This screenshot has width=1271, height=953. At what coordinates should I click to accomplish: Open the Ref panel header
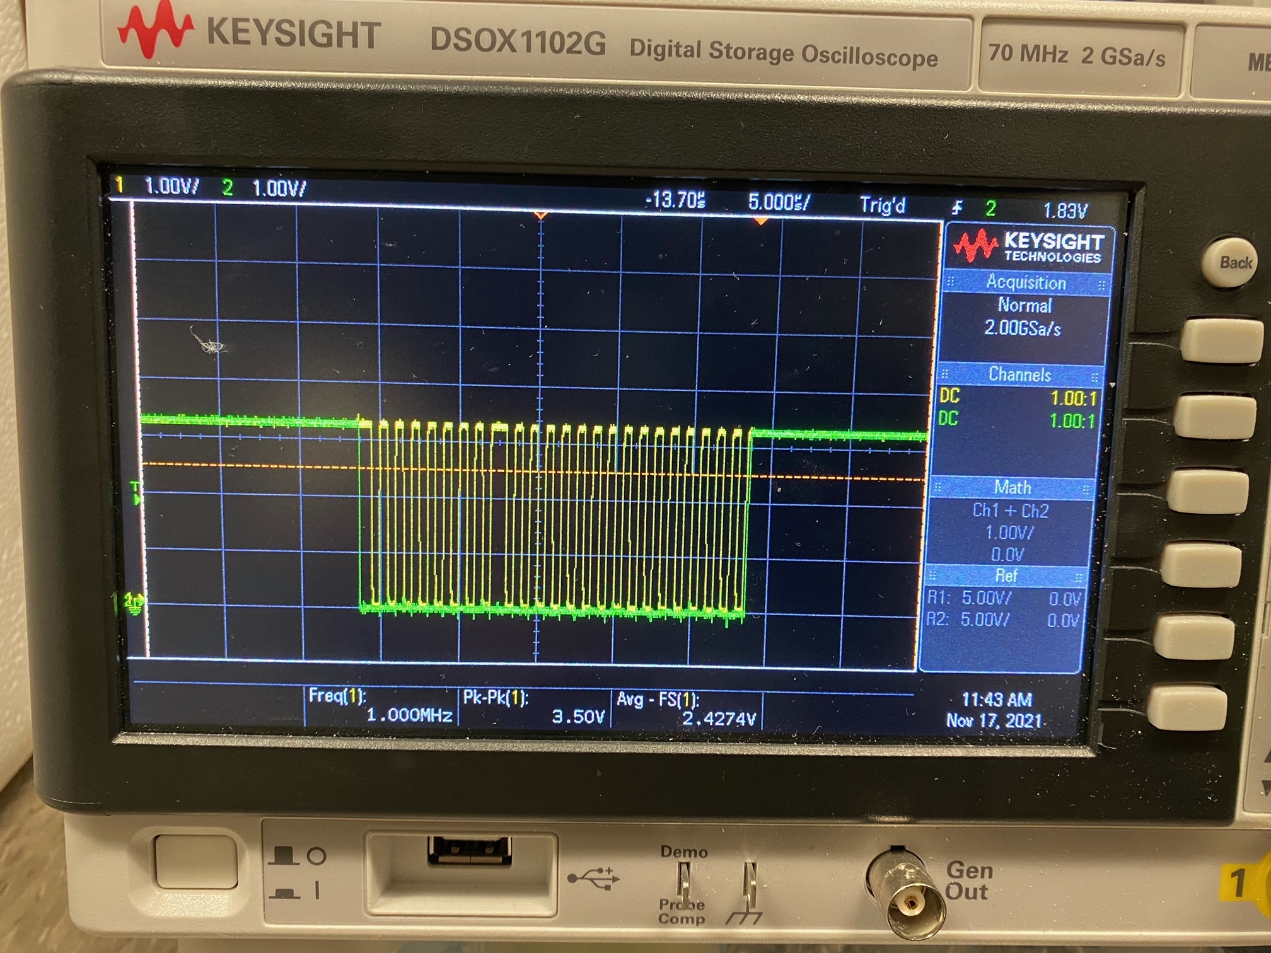click(x=1006, y=575)
